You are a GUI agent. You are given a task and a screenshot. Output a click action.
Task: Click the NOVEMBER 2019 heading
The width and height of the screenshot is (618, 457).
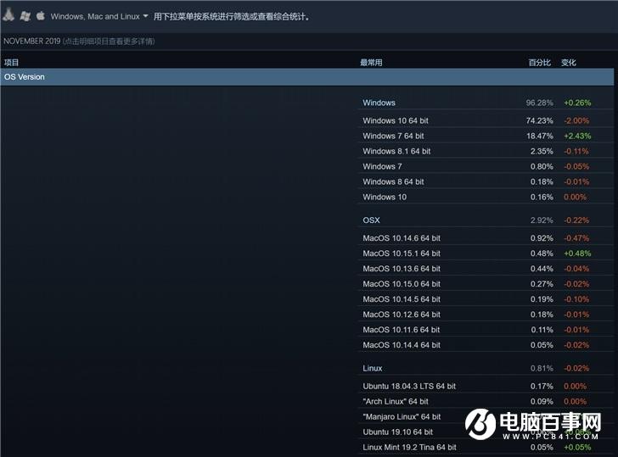coord(32,41)
